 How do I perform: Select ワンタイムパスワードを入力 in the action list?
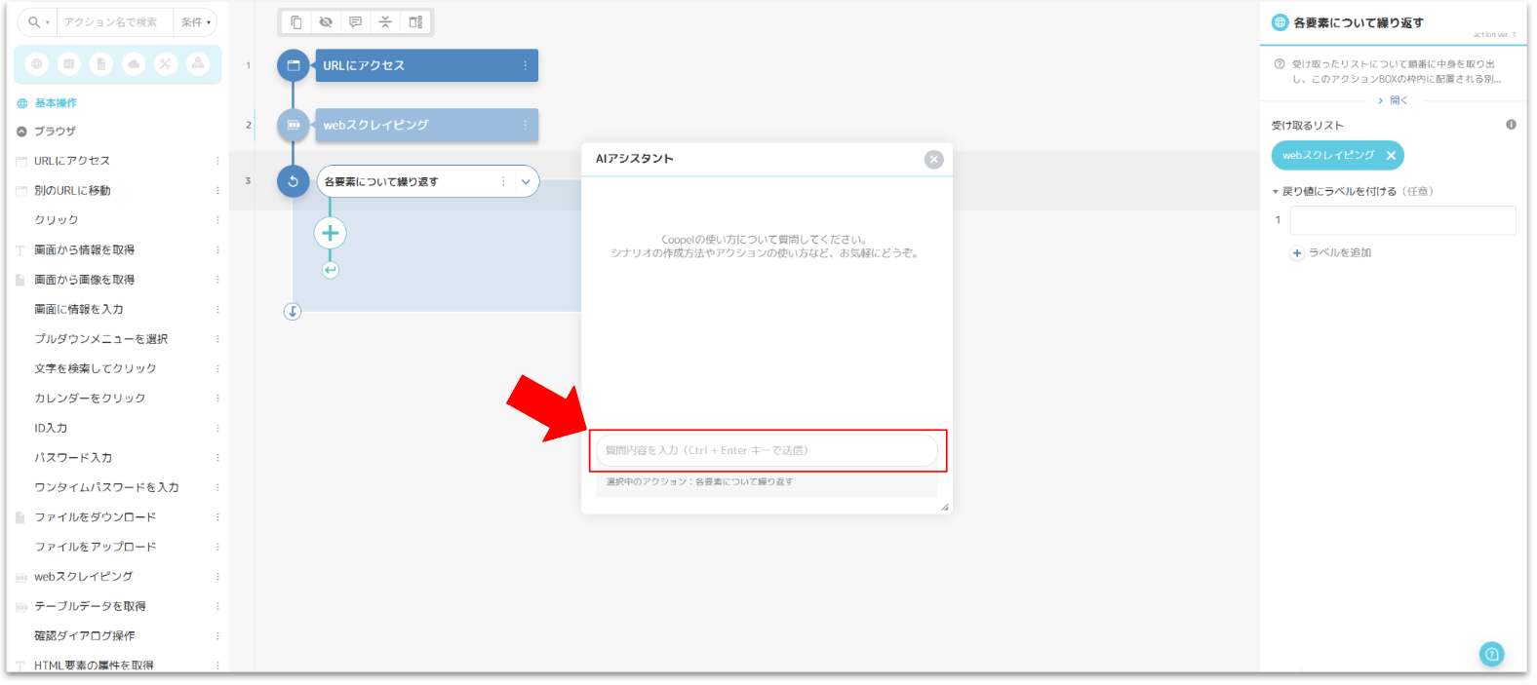(x=106, y=488)
